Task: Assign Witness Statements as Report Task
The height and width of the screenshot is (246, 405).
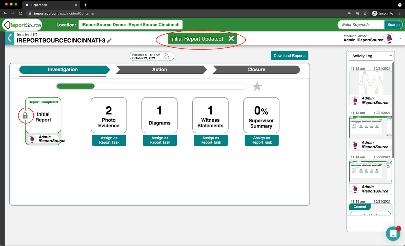Action: [211, 140]
